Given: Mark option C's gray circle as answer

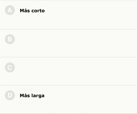Looking at the screenshot, I should [x=10, y=68].
